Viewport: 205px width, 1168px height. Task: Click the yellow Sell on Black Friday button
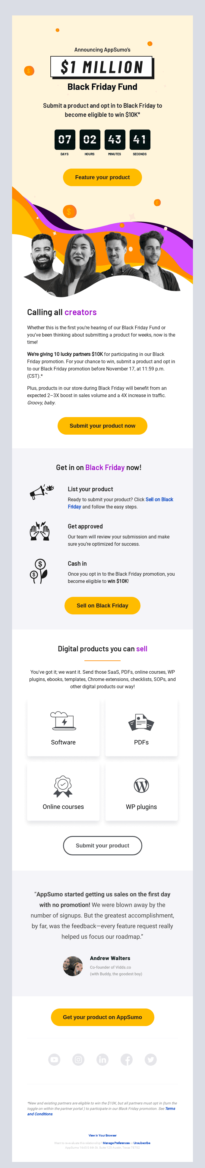coord(102,605)
